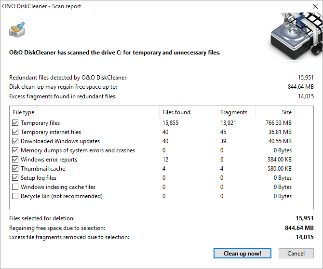Click 'Regaining free space due to selection:' label

click(x=57, y=228)
